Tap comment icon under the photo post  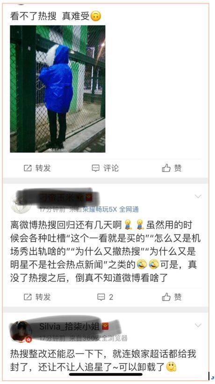[x=95, y=168]
